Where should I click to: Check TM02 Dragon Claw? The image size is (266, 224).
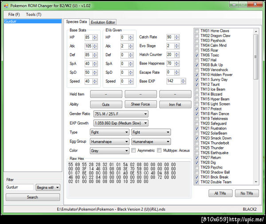197,36
